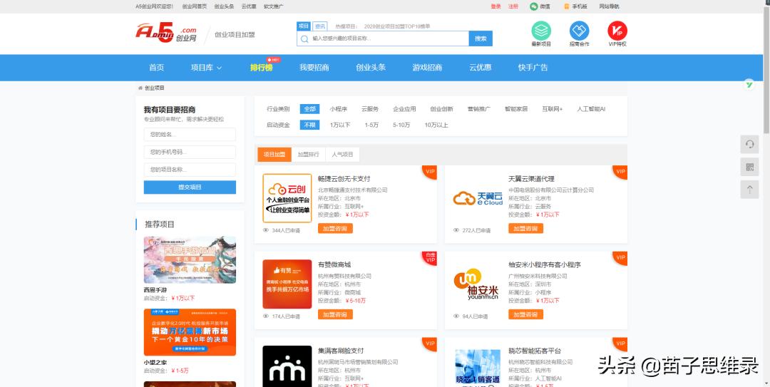Filter by 企业应用 industry
This screenshot has height=387, width=770.
405,109
